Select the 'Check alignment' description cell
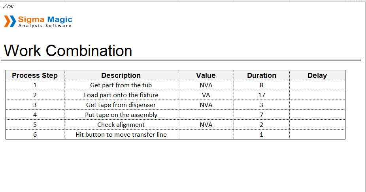 point(121,124)
